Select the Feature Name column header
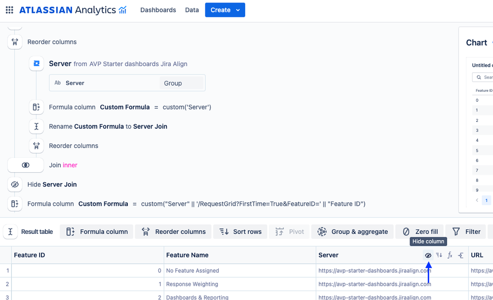 point(188,255)
